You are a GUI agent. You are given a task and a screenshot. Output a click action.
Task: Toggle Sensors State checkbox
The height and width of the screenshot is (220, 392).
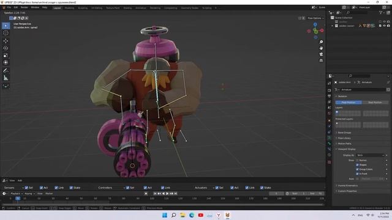click(x=71, y=188)
